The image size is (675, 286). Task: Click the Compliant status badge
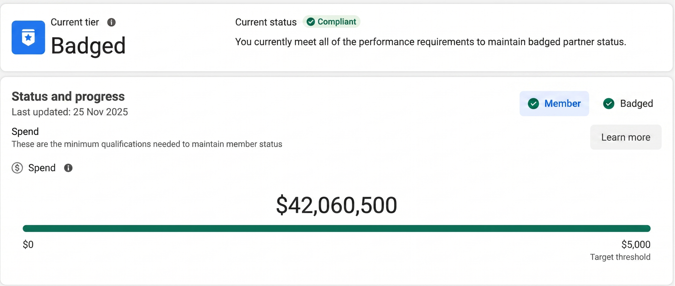tap(331, 22)
